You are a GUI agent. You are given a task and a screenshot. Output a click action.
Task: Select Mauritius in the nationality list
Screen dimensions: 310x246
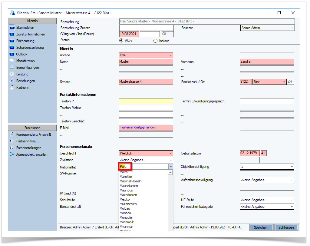(x=143, y=190)
